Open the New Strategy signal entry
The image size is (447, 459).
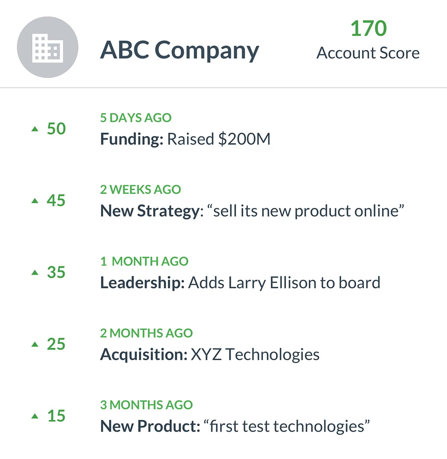(x=252, y=211)
